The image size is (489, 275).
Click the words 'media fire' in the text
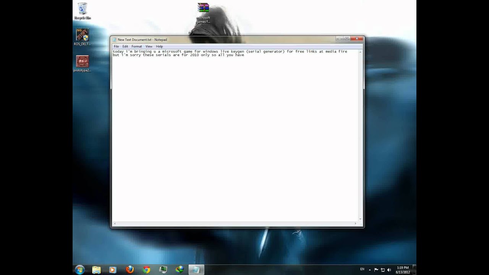click(336, 51)
